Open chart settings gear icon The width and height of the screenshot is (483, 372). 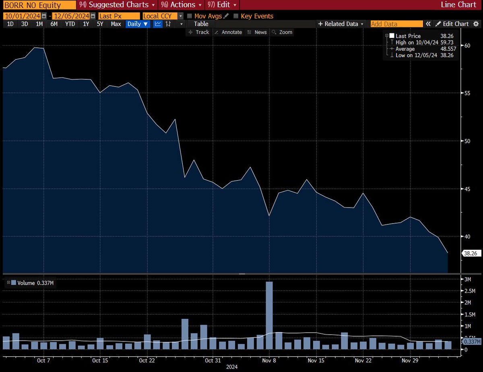tap(477, 24)
